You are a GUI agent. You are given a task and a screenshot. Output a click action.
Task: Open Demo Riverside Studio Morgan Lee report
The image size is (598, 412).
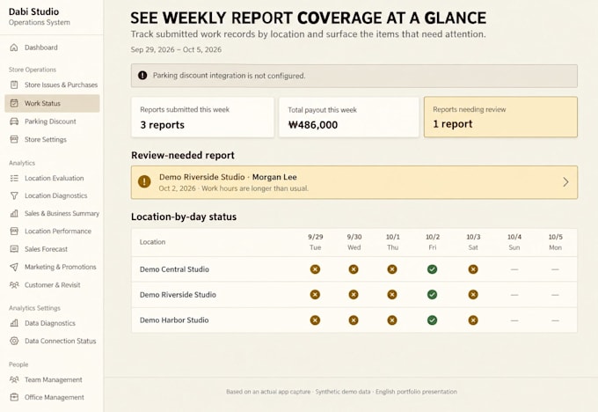(354, 182)
